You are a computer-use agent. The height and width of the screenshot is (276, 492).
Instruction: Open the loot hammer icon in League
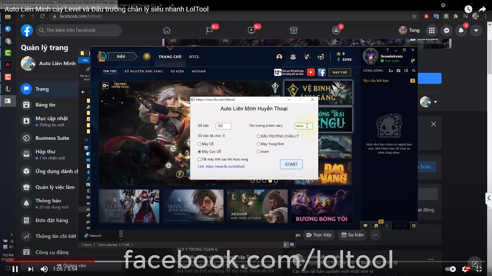click(x=307, y=57)
